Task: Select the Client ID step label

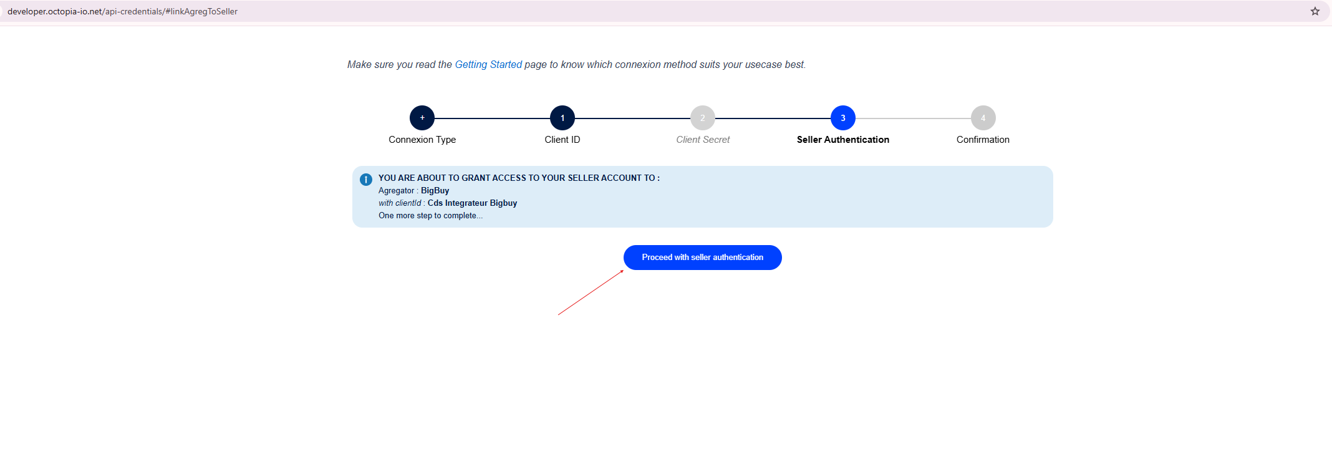Action: point(562,140)
